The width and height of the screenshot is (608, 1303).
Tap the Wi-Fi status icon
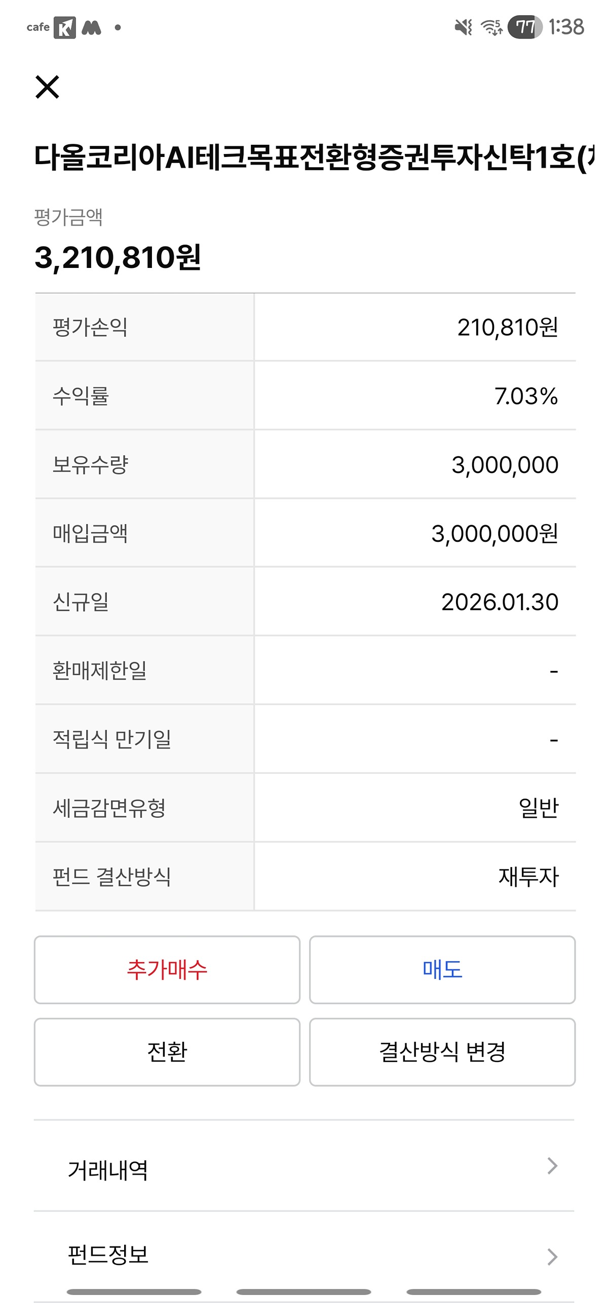pyautogui.click(x=491, y=27)
